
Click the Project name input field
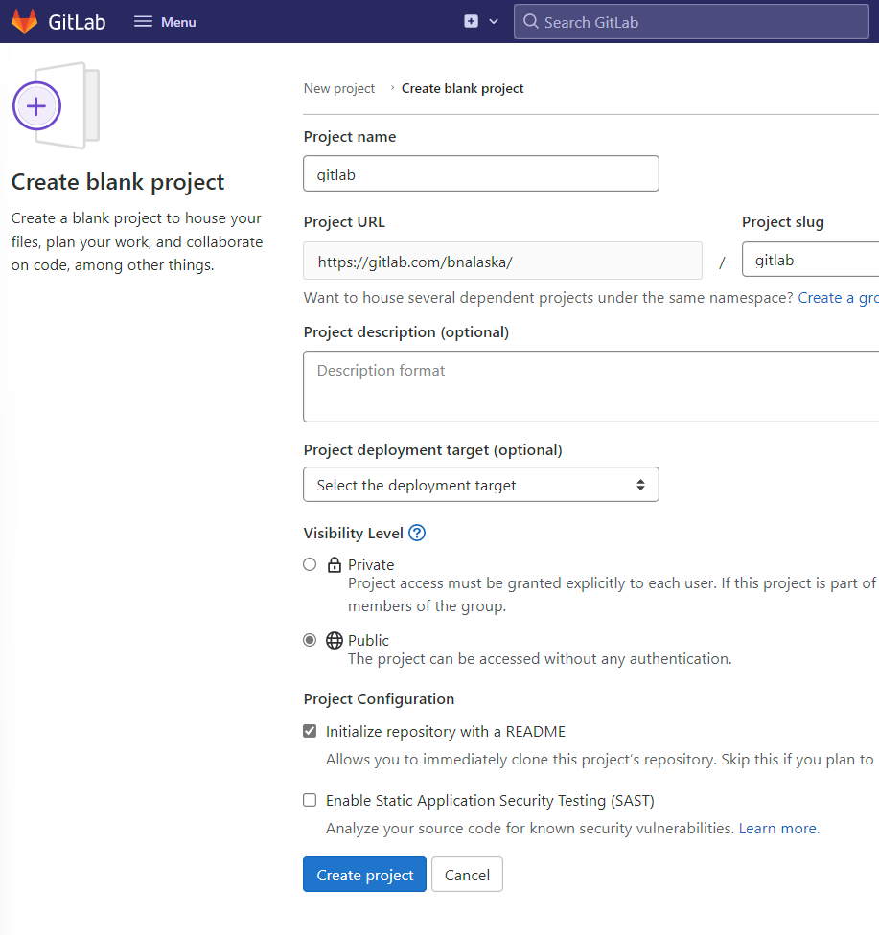(480, 173)
